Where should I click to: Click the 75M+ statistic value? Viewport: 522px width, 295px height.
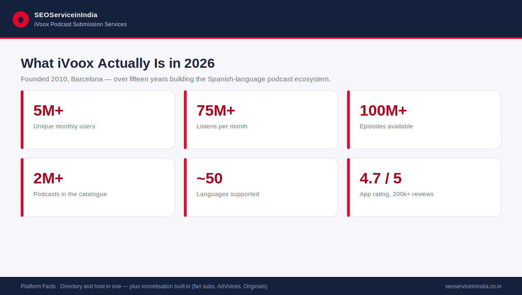point(216,111)
